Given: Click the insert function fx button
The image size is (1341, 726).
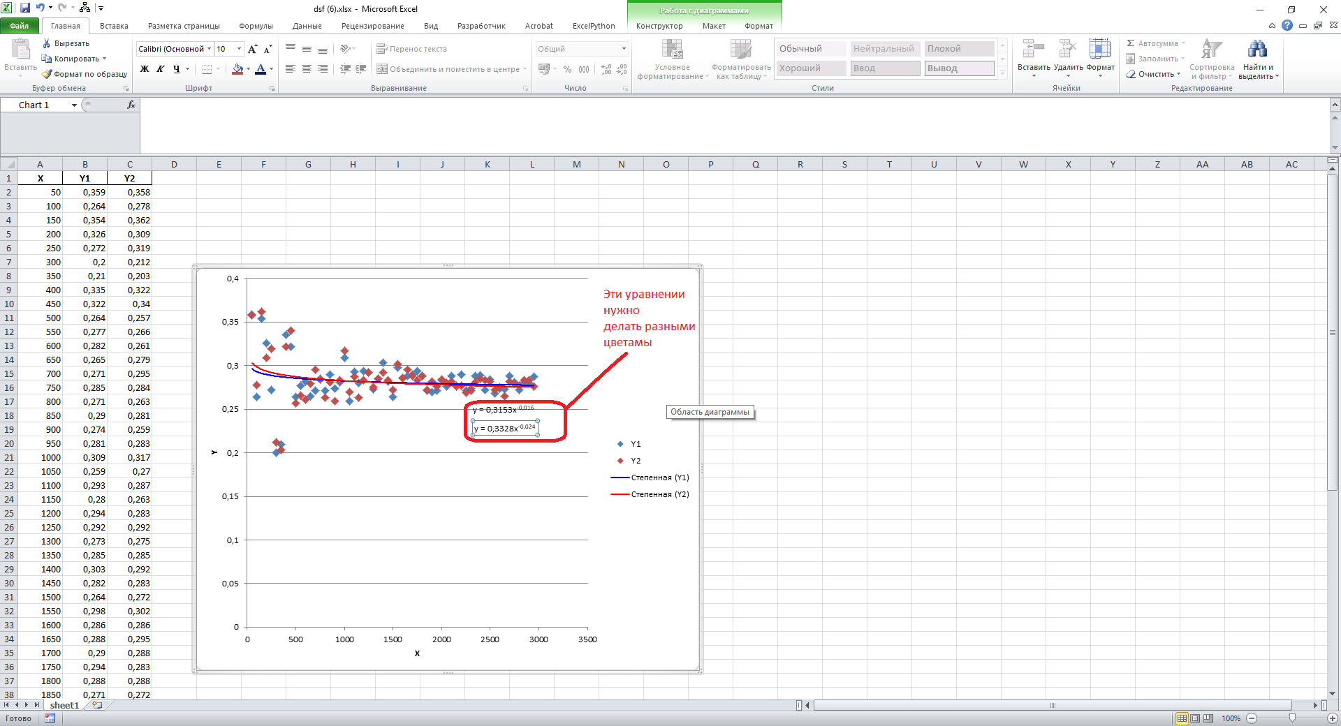Looking at the screenshot, I should (x=131, y=105).
